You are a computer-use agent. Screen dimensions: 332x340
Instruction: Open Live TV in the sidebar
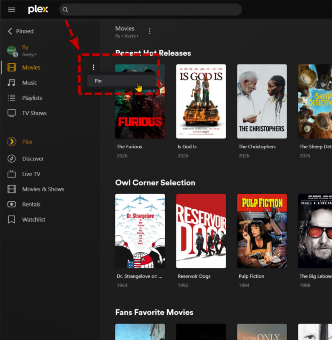(31, 174)
